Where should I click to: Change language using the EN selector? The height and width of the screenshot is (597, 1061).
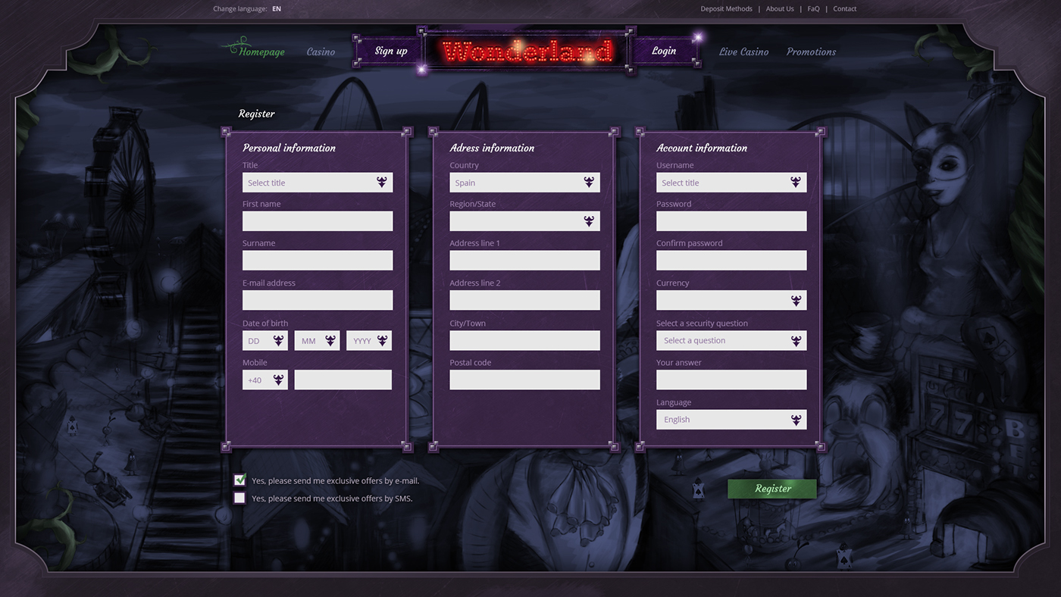pos(277,9)
